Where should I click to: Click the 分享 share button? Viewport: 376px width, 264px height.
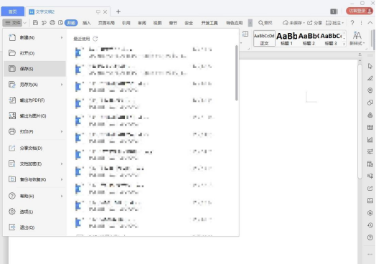[314, 23]
